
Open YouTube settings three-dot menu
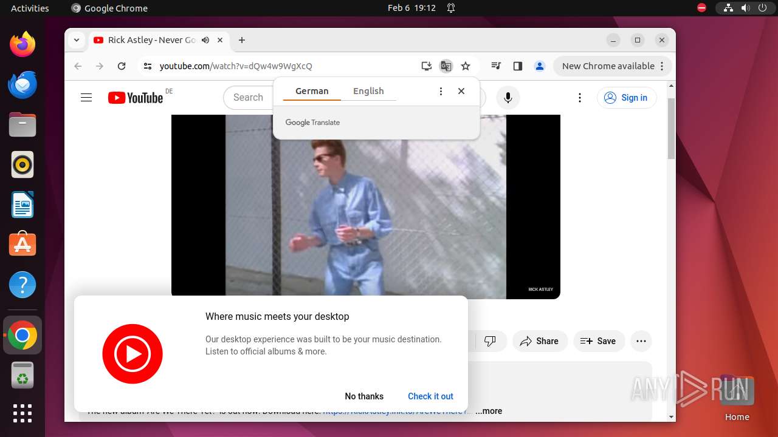(x=580, y=98)
